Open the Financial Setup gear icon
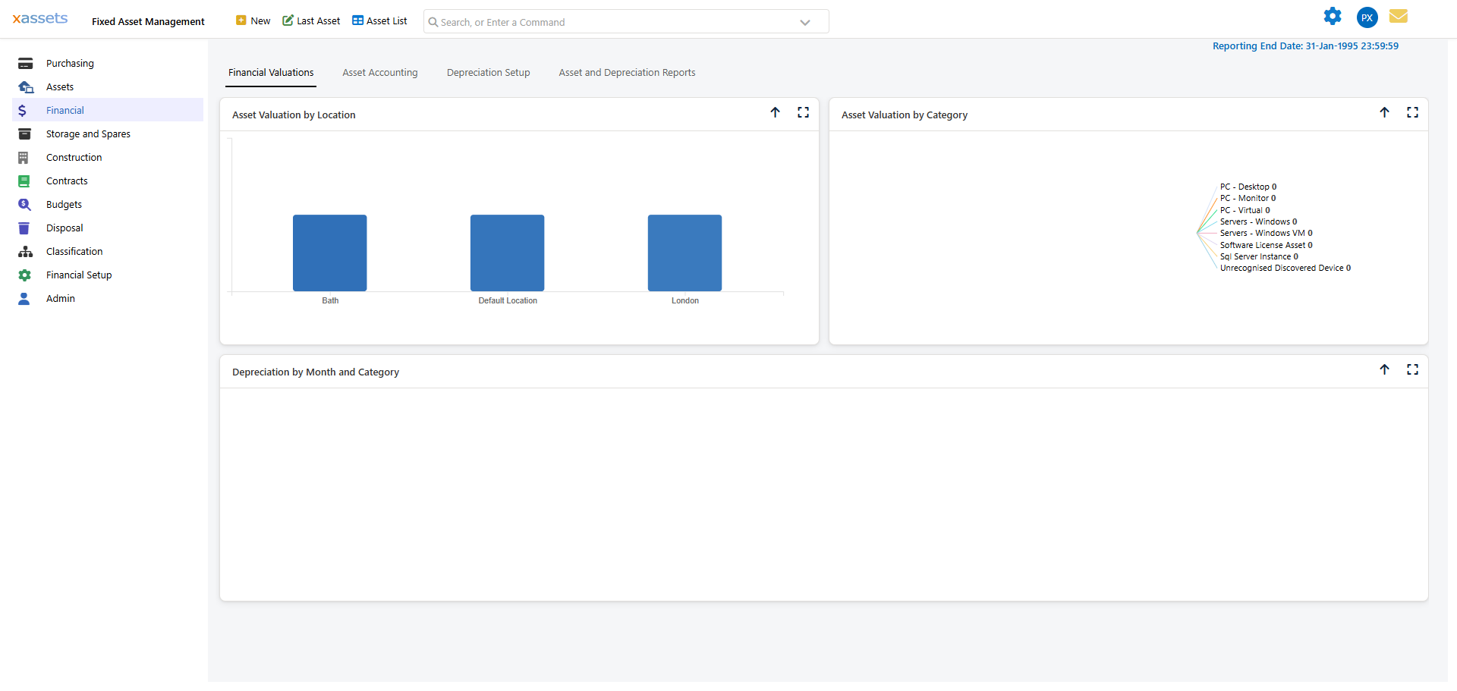Viewport: 1457px width, 691px height. [25, 275]
